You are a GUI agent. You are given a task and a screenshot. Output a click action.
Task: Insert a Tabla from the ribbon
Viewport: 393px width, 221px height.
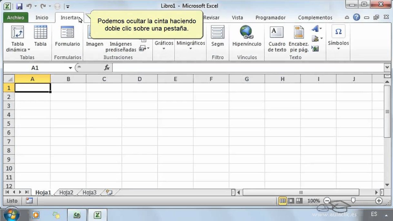pyautogui.click(x=40, y=37)
